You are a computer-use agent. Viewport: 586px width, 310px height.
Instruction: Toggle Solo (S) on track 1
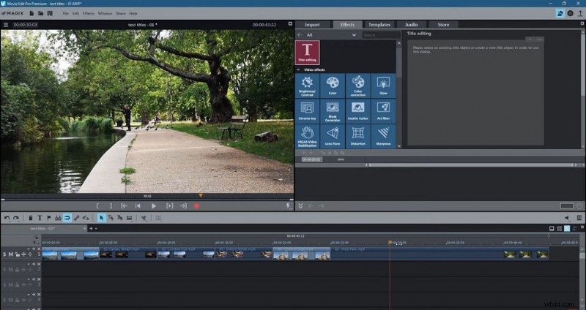click(x=4, y=254)
